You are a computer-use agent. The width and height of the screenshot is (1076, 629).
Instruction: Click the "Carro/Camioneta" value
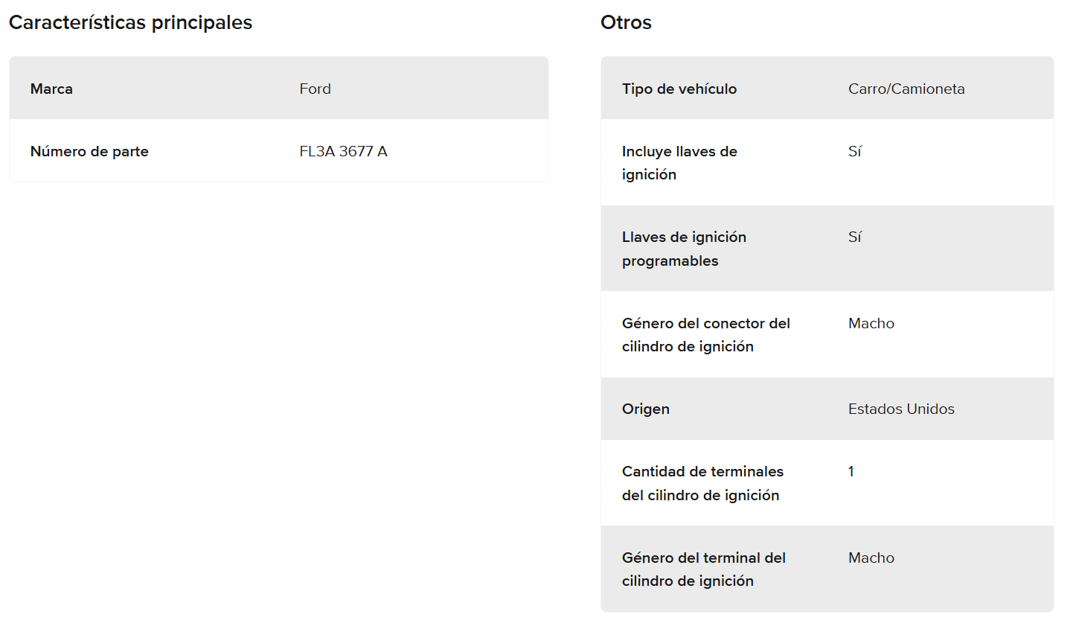(x=906, y=89)
